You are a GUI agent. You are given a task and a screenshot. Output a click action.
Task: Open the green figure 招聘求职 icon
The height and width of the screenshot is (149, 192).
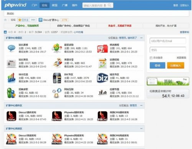coord(11,93)
